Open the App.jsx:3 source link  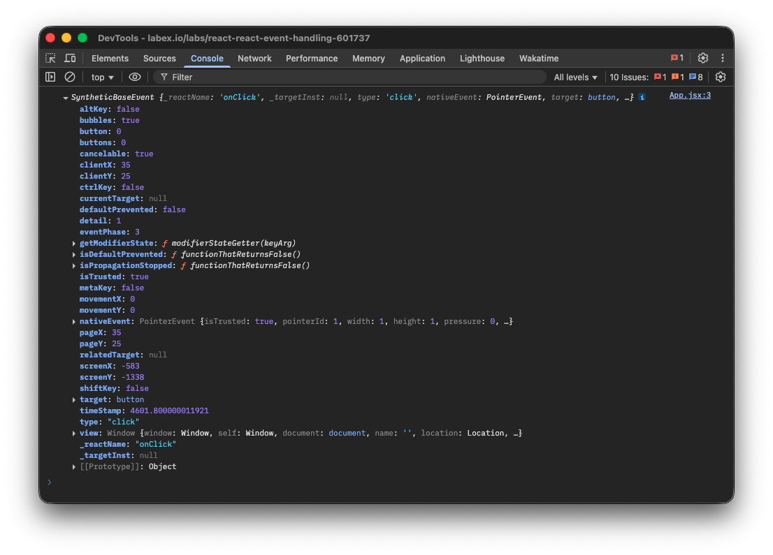click(690, 95)
